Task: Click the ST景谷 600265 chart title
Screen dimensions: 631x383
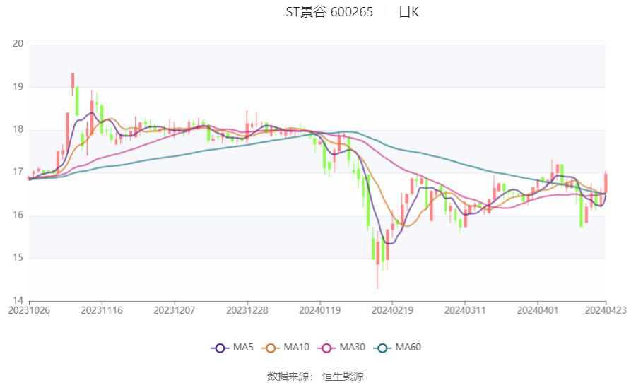Action: tap(329, 12)
